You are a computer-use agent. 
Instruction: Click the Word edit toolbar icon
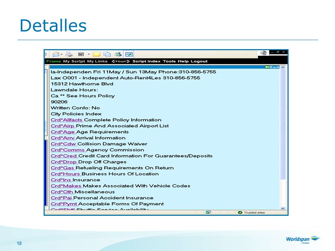[x=81, y=54]
